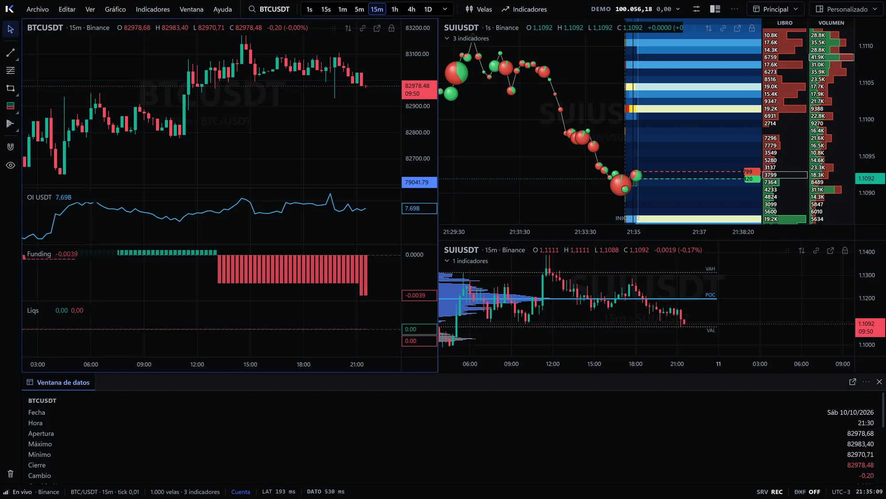
Task: Select the rectangle shape tool
Action: click(11, 88)
